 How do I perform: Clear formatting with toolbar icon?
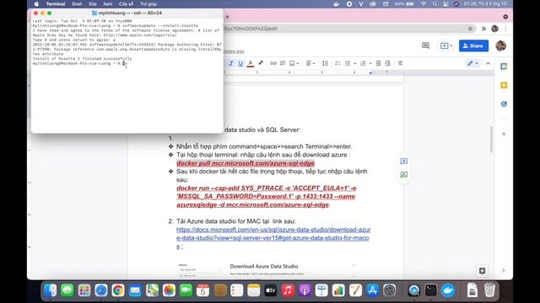[x=400, y=63]
